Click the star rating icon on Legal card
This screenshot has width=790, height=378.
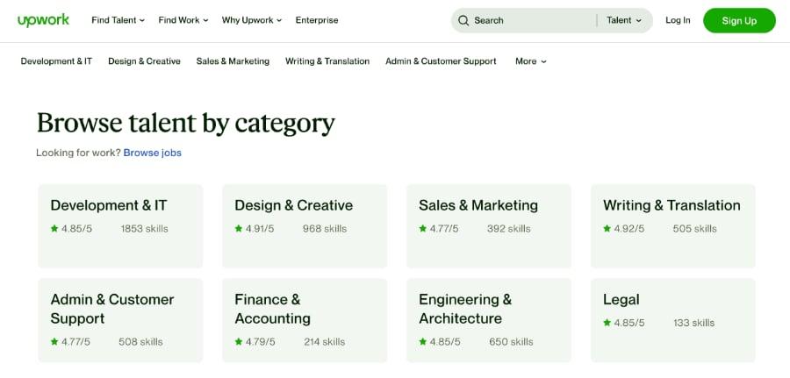point(607,323)
